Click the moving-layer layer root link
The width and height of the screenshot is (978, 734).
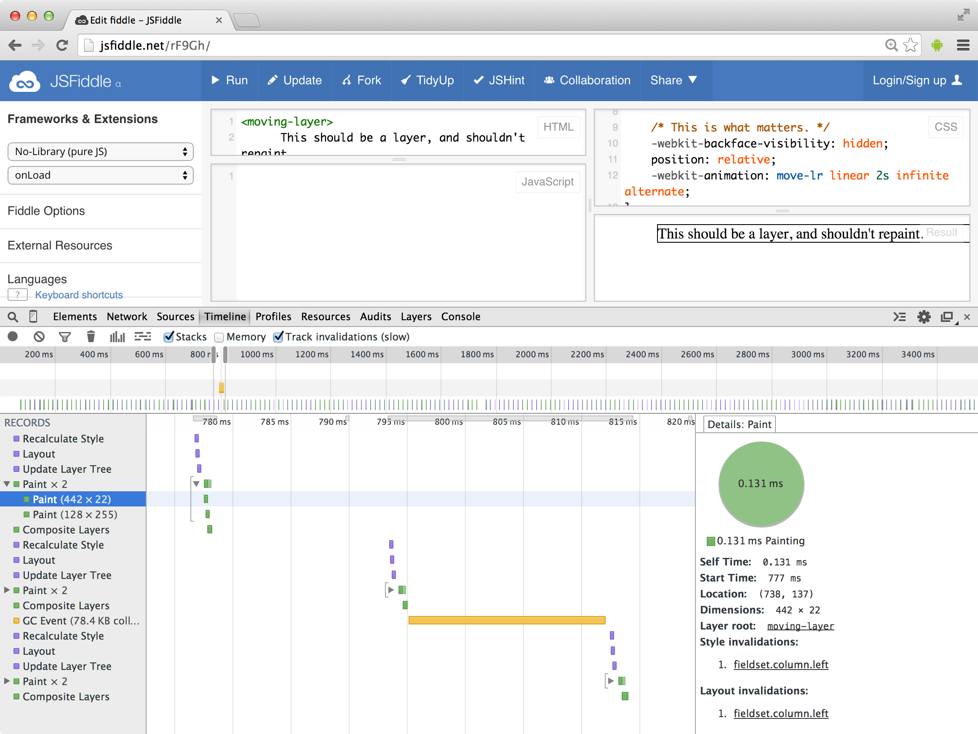tap(800, 626)
